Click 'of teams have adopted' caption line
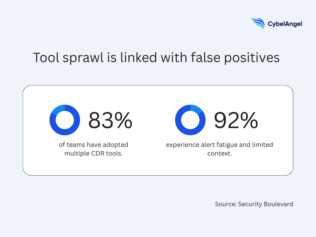Screen dimensions: 316x237 [x=94, y=145]
